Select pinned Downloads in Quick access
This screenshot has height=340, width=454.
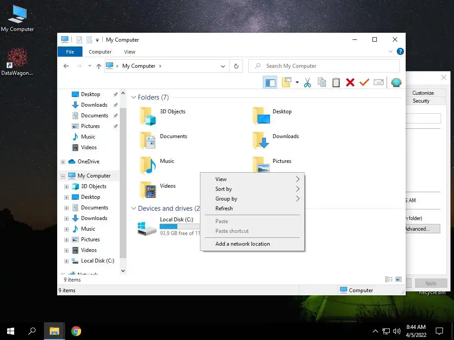tap(94, 105)
